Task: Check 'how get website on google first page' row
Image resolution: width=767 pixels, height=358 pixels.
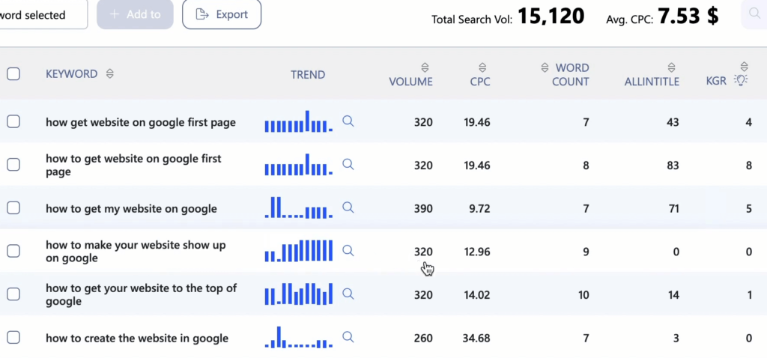Action: coord(13,122)
